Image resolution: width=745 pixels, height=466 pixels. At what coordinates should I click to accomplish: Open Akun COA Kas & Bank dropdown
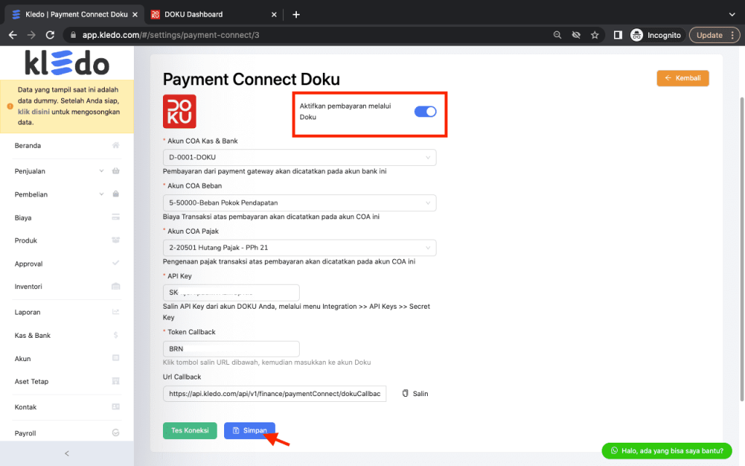299,157
